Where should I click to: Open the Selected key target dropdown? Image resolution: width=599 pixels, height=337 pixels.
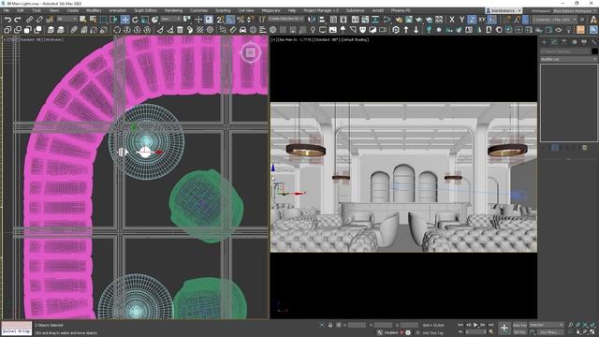click(x=546, y=325)
